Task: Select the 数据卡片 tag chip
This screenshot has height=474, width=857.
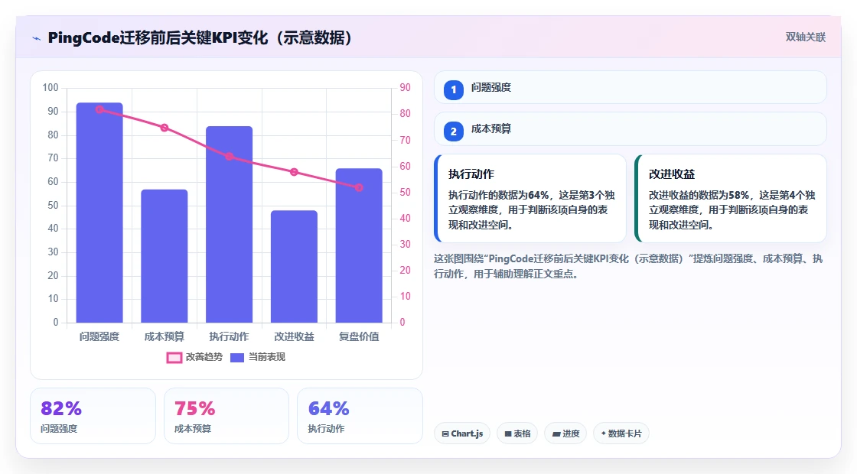Action: coord(621,433)
